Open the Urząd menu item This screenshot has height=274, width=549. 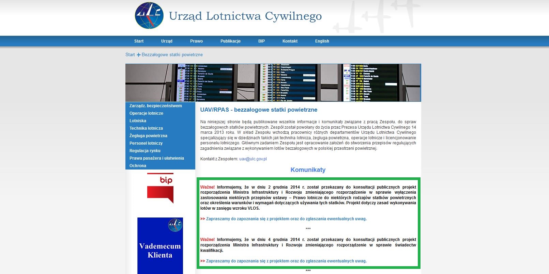(167, 41)
